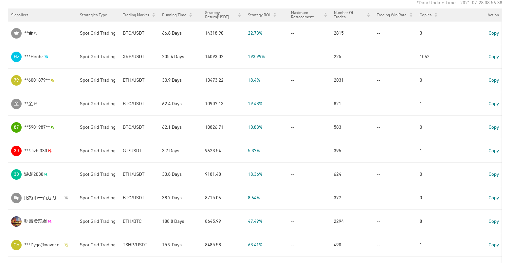The image size is (514, 263).
Task: Click the level badge next to ***Dygo@naver.c...
Action: (x=66, y=245)
